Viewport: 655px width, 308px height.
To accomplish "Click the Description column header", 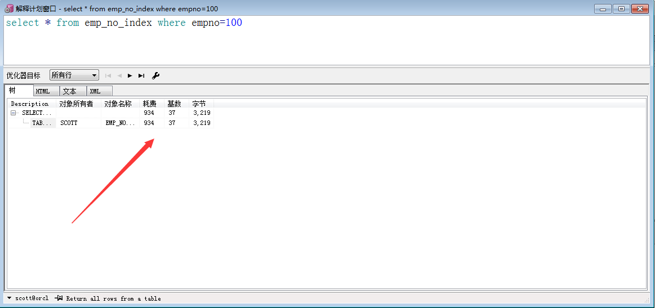I will (32, 104).
